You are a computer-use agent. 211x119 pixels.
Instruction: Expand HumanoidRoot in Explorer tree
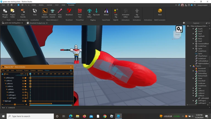point(193,44)
